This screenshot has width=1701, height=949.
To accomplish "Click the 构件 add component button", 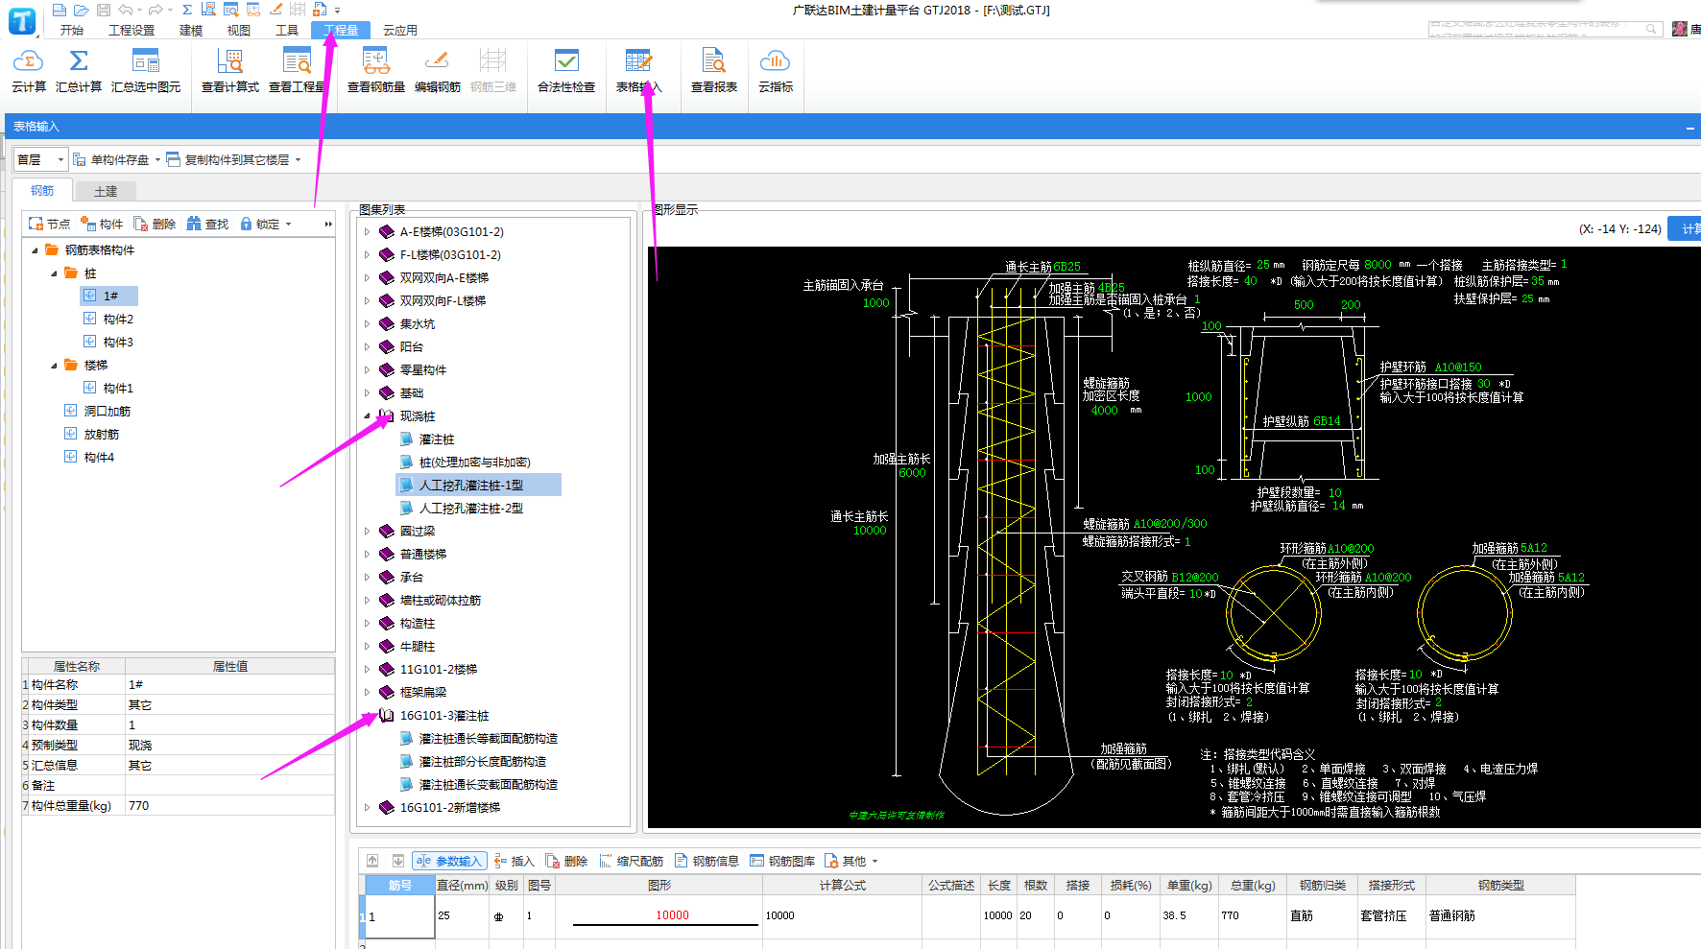I will point(102,224).
